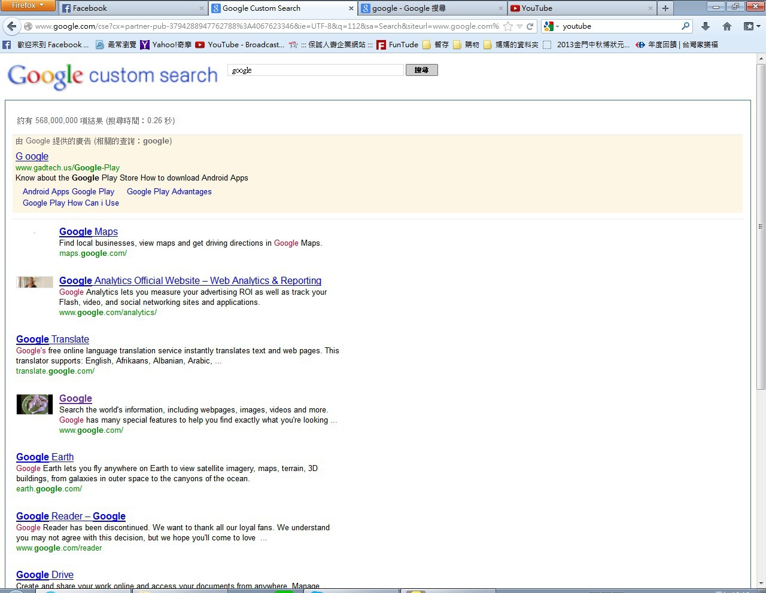Follow the Android Apps Google Play link

pos(68,192)
